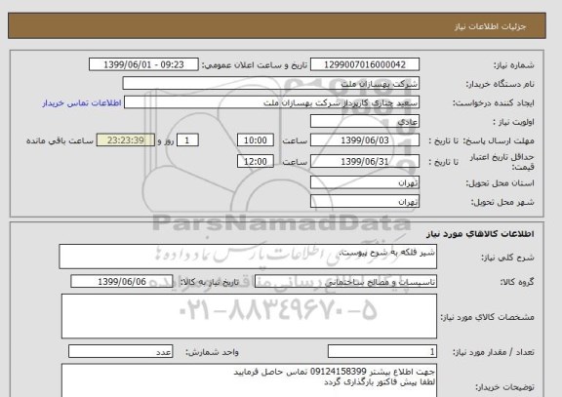Screen dimensions: 562x397
Task: Click the price validity date 1399/06/31
Action: pyautogui.click(x=365, y=162)
